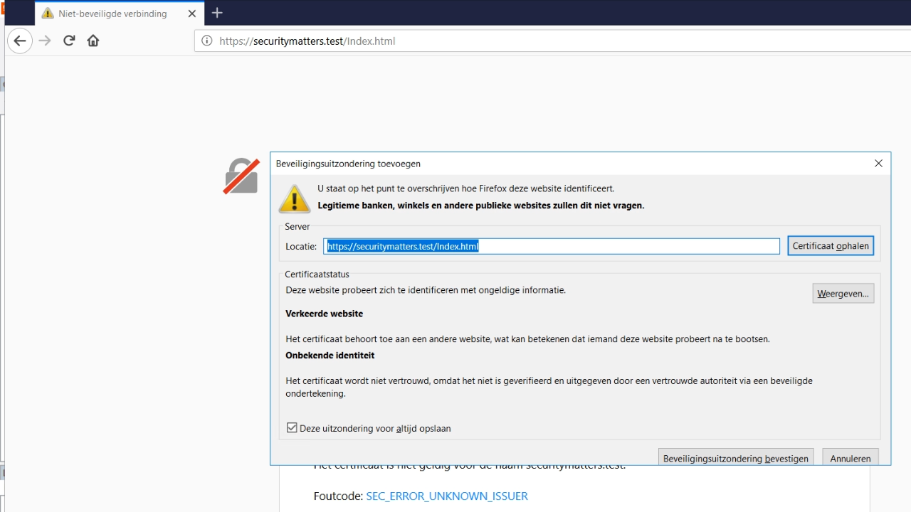This screenshot has width=911, height=512.
Task: Click the crossed-out padlock icon
Action: 241,176
